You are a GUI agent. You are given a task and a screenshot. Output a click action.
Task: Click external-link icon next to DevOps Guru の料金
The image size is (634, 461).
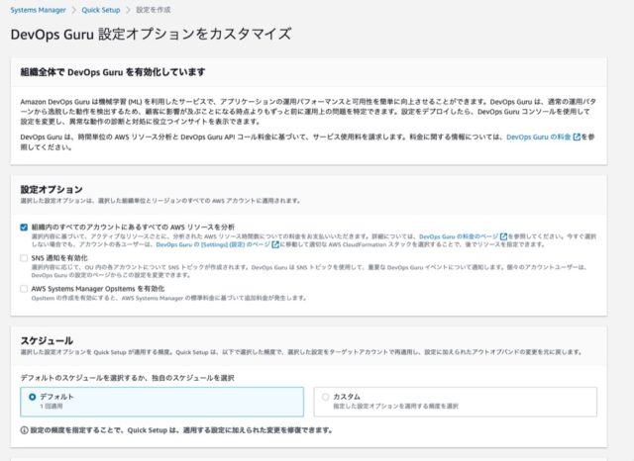577,138
